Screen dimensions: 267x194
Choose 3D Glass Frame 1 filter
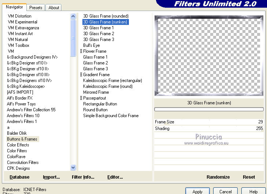(99, 28)
